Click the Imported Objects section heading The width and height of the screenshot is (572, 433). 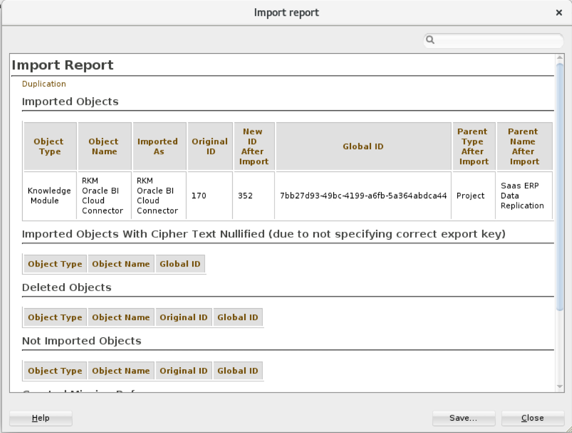point(70,102)
